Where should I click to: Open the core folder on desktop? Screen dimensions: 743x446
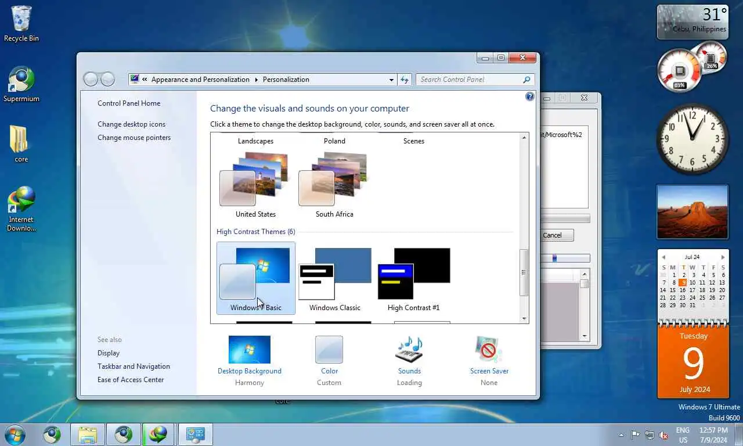click(x=21, y=144)
